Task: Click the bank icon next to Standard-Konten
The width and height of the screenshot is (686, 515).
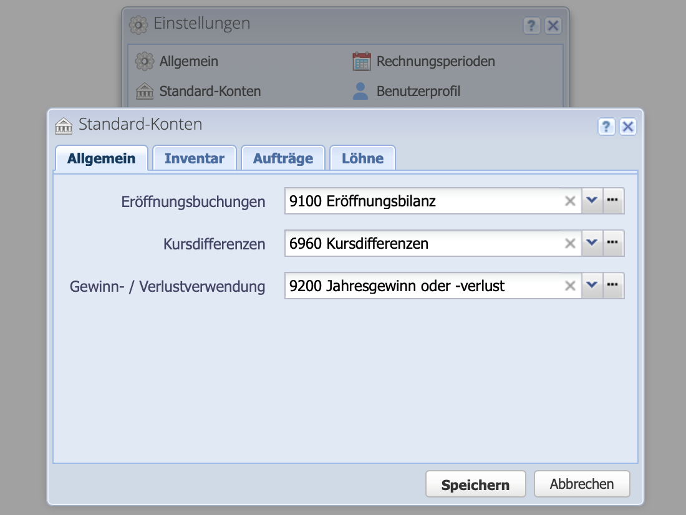Action: click(x=145, y=91)
